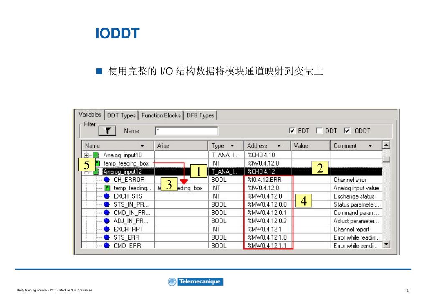Toggle the IODDT filter checkbox
The image size is (427, 296).
coord(347,131)
